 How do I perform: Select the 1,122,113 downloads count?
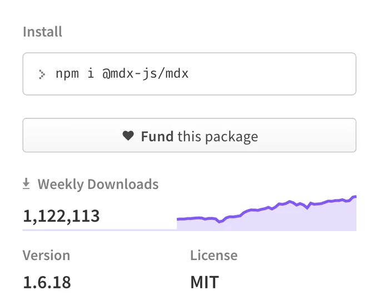[x=61, y=216]
